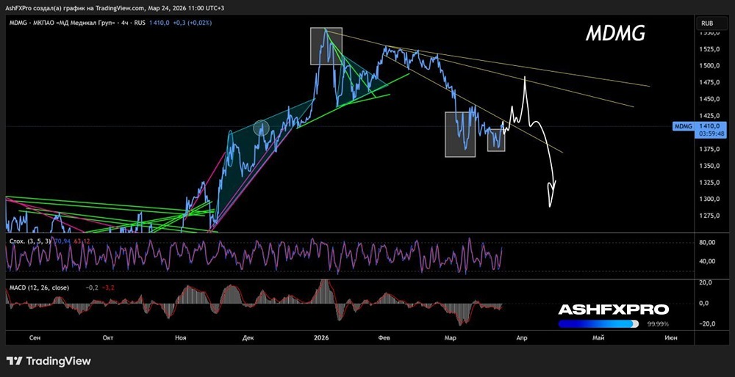This screenshot has width=735, height=377.
Task: Click the TradingView logo at bottom left
Action: coord(49,361)
